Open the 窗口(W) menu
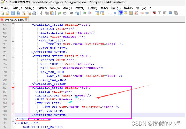The image size is (186, 129). pos(141,8)
